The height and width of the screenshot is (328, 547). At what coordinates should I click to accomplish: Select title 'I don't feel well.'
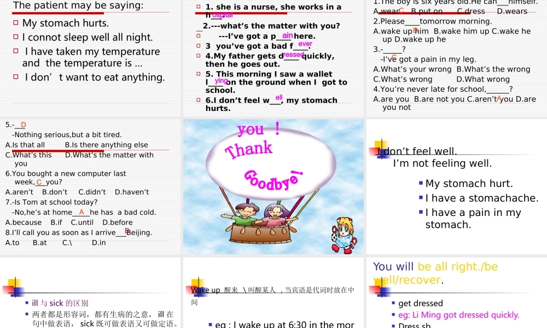[417, 151]
